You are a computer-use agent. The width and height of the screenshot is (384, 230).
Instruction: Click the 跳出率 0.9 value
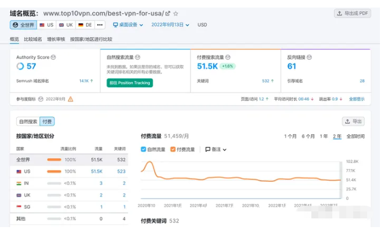point(335,99)
